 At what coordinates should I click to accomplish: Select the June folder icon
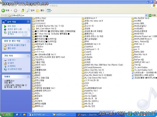tap(83, 83)
